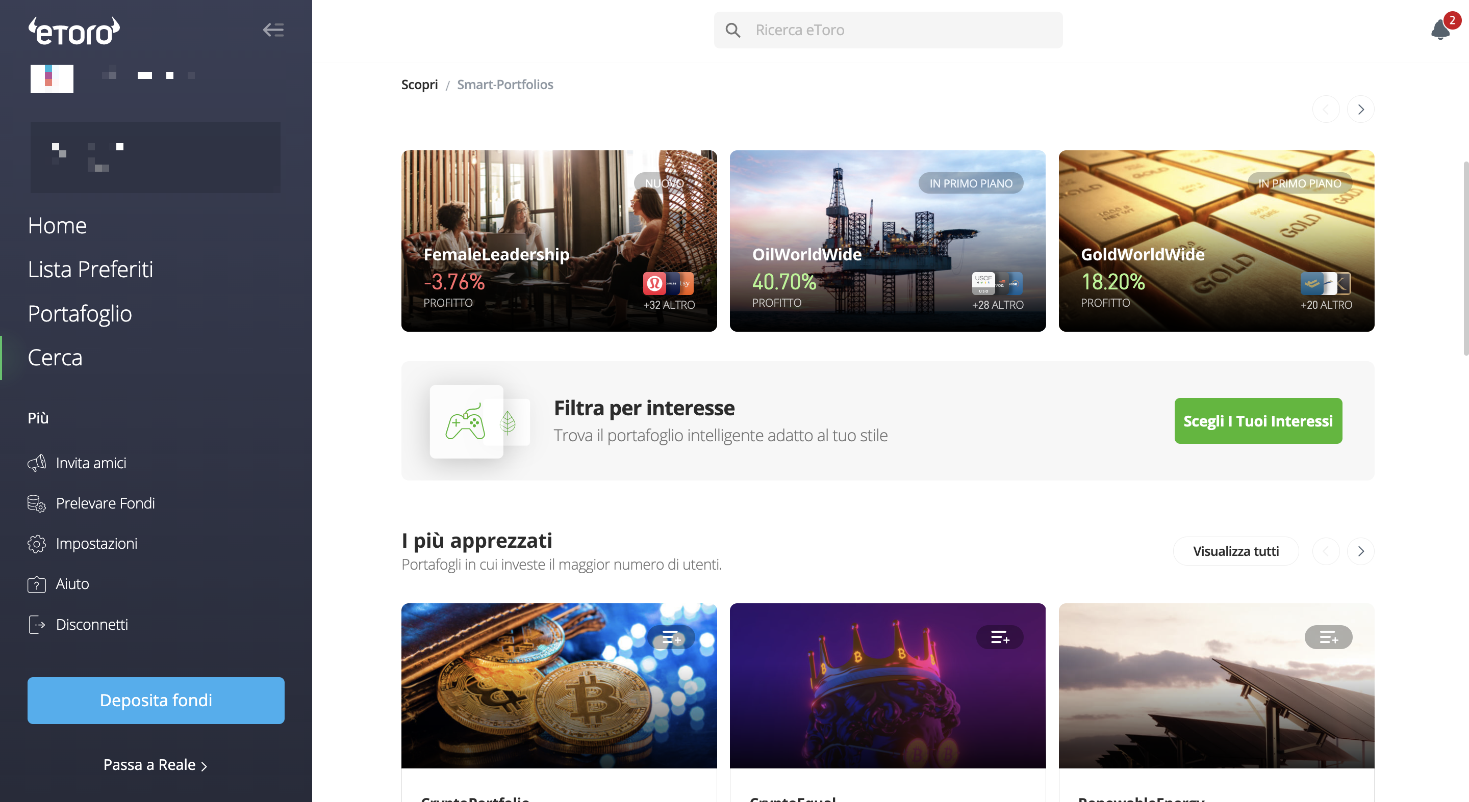1469x802 pixels.
Task: Add CryptoPortfolio card to watchlist
Action: (x=671, y=637)
